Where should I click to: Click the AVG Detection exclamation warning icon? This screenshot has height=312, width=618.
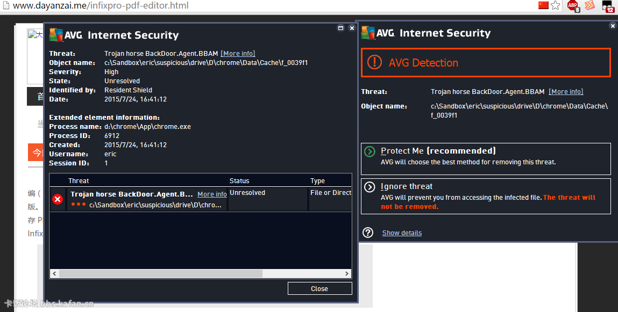click(x=374, y=62)
